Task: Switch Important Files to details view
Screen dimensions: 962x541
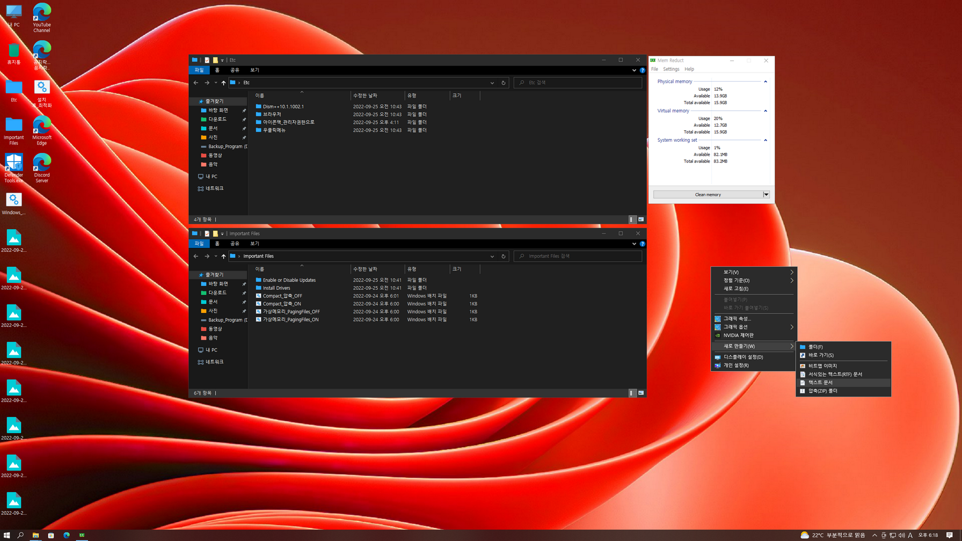Action: click(x=632, y=393)
